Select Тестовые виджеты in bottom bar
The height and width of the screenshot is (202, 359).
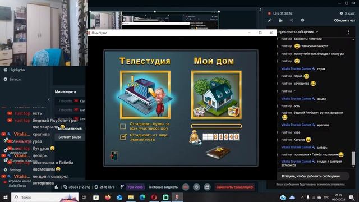pyautogui.click(x=163, y=187)
